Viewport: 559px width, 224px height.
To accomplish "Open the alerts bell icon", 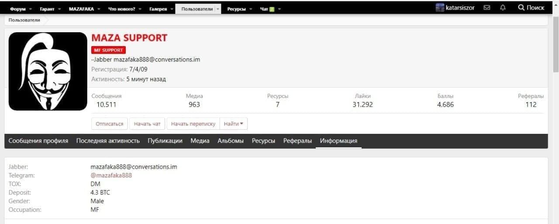I will pyautogui.click(x=503, y=8).
